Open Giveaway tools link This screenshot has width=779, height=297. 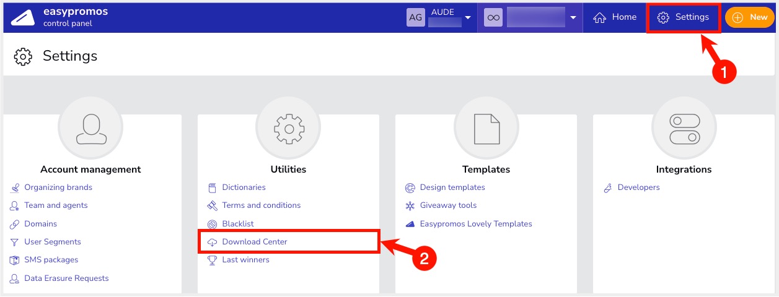pos(448,205)
